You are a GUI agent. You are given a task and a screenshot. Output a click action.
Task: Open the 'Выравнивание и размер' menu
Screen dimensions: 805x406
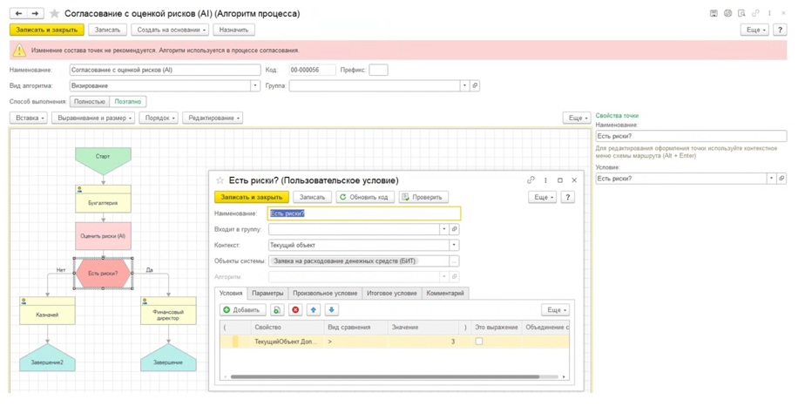[x=93, y=118]
